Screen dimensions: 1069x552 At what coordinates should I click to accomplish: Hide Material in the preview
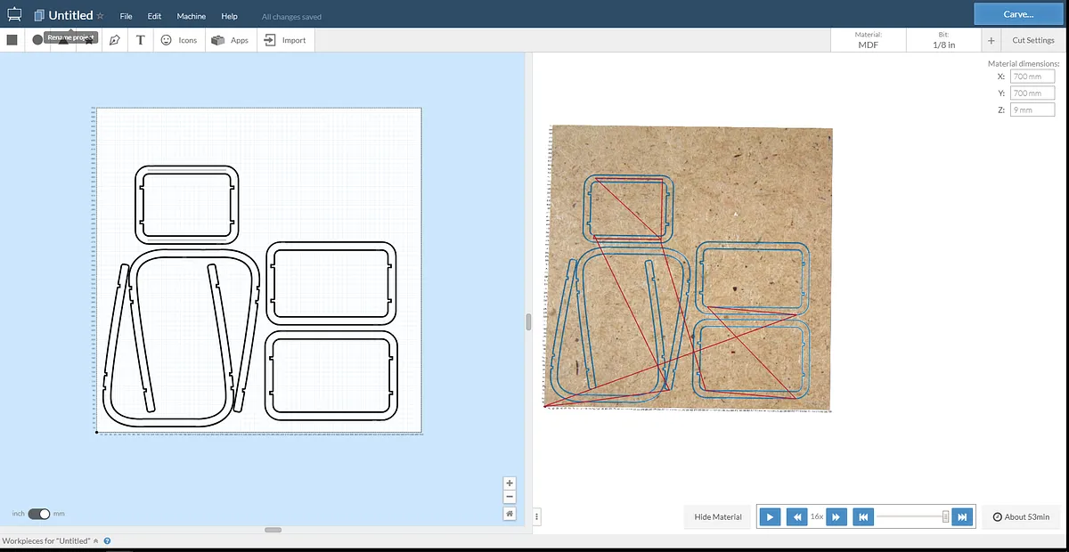coord(718,516)
